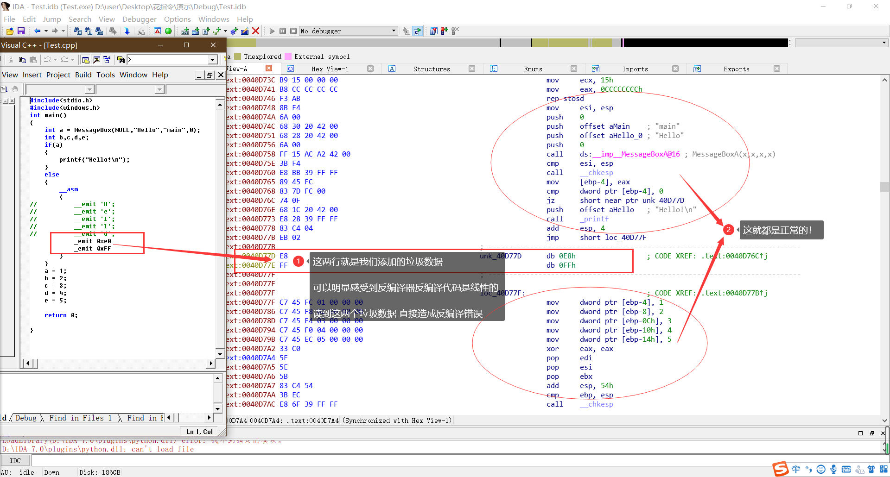
Task: Click the Copy icon in Visual C++ toolbar
Action: [22, 60]
